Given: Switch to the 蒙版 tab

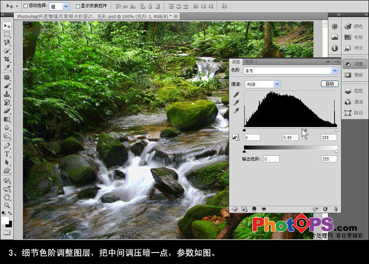Looking at the screenshot, I should point(249,62).
